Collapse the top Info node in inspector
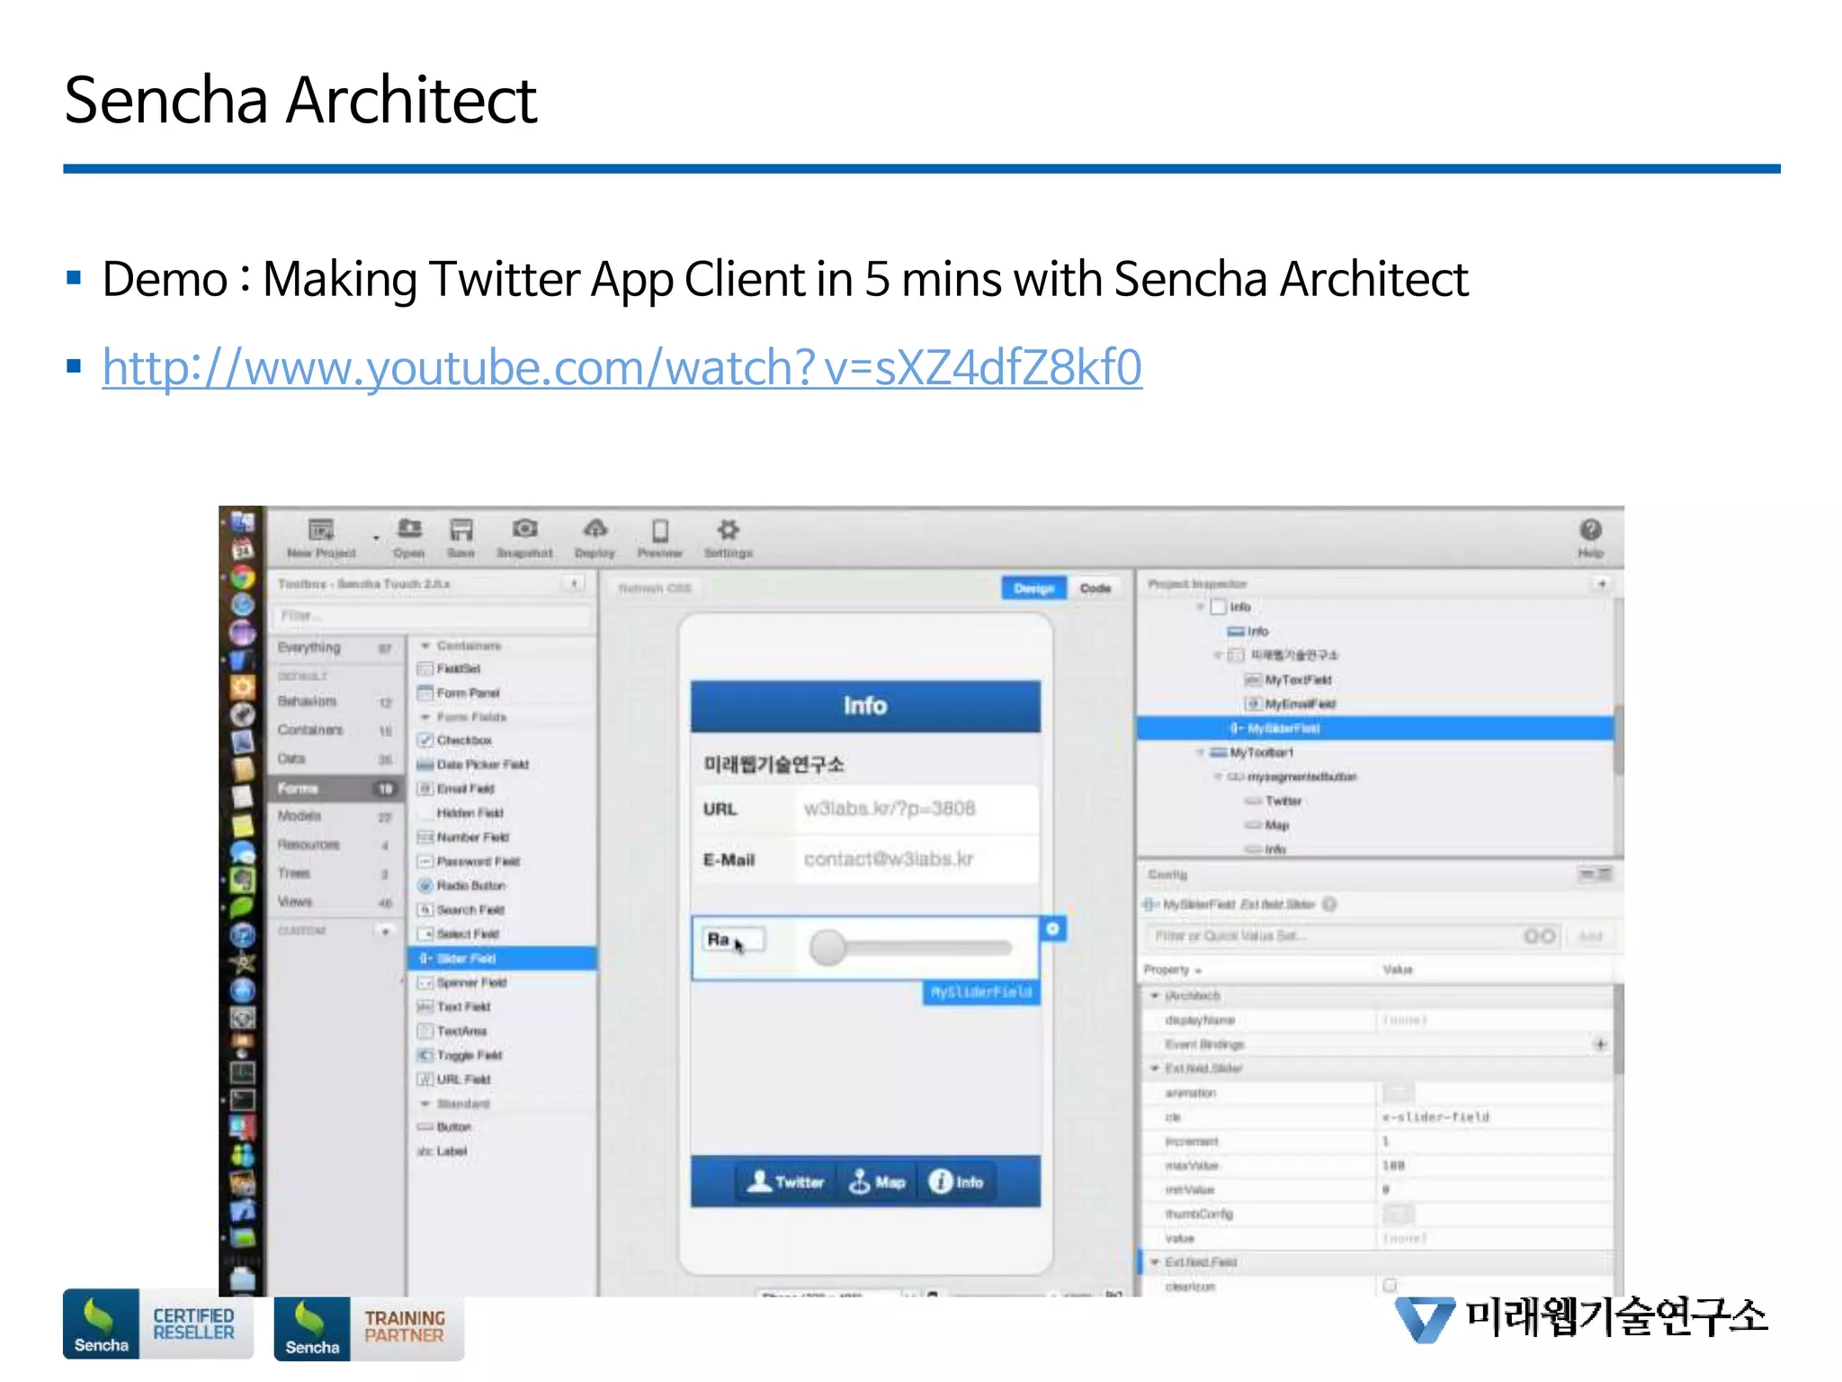This screenshot has width=1842, height=1382. point(1200,607)
